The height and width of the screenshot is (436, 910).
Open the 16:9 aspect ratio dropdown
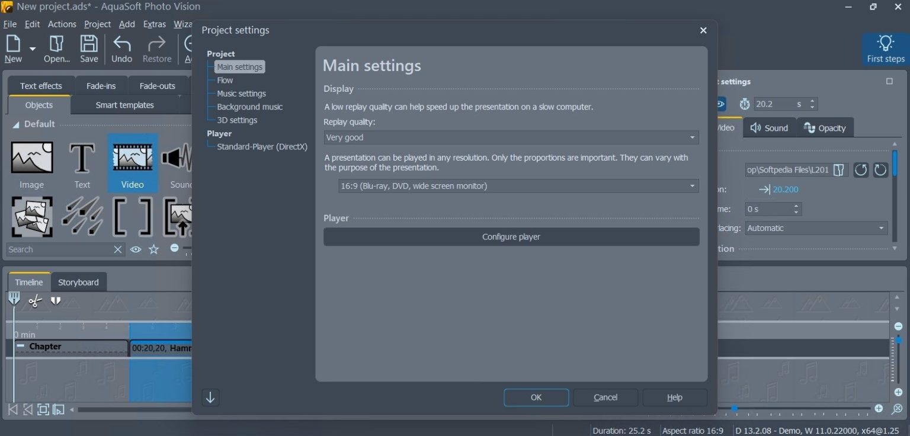click(x=518, y=186)
